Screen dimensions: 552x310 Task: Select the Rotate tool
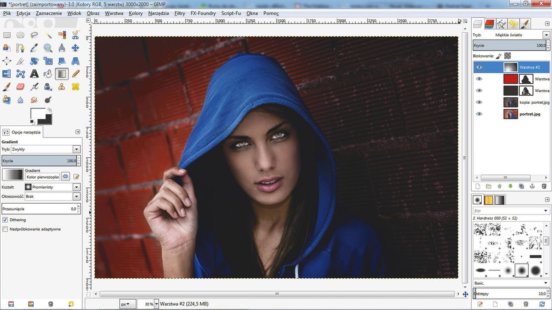pos(34,61)
